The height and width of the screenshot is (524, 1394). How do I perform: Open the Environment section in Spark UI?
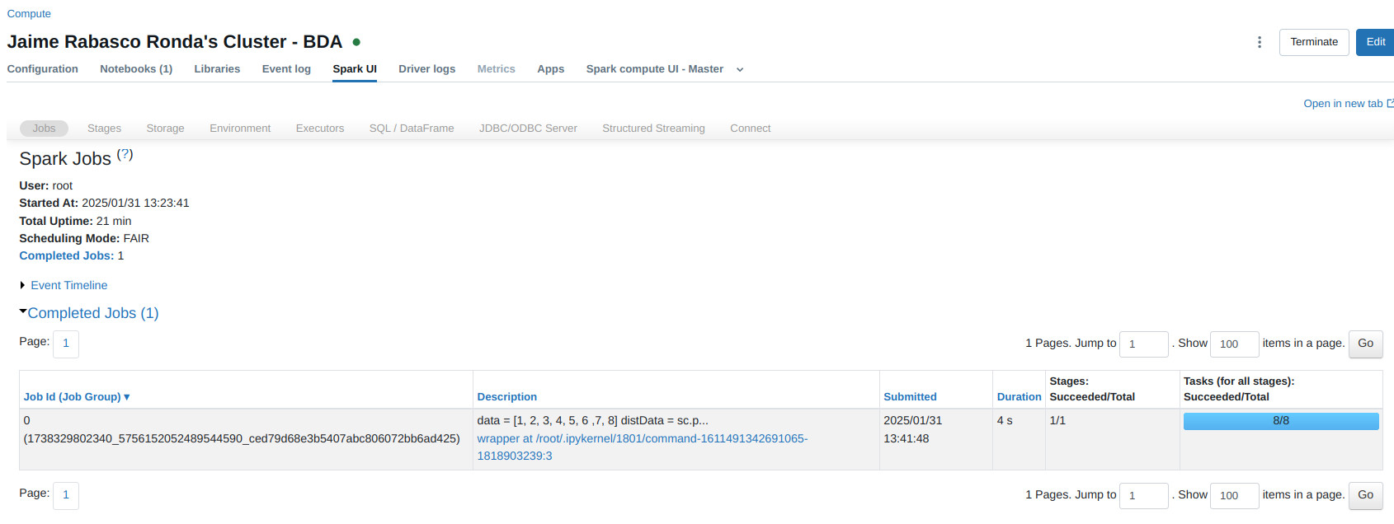pyautogui.click(x=240, y=129)
